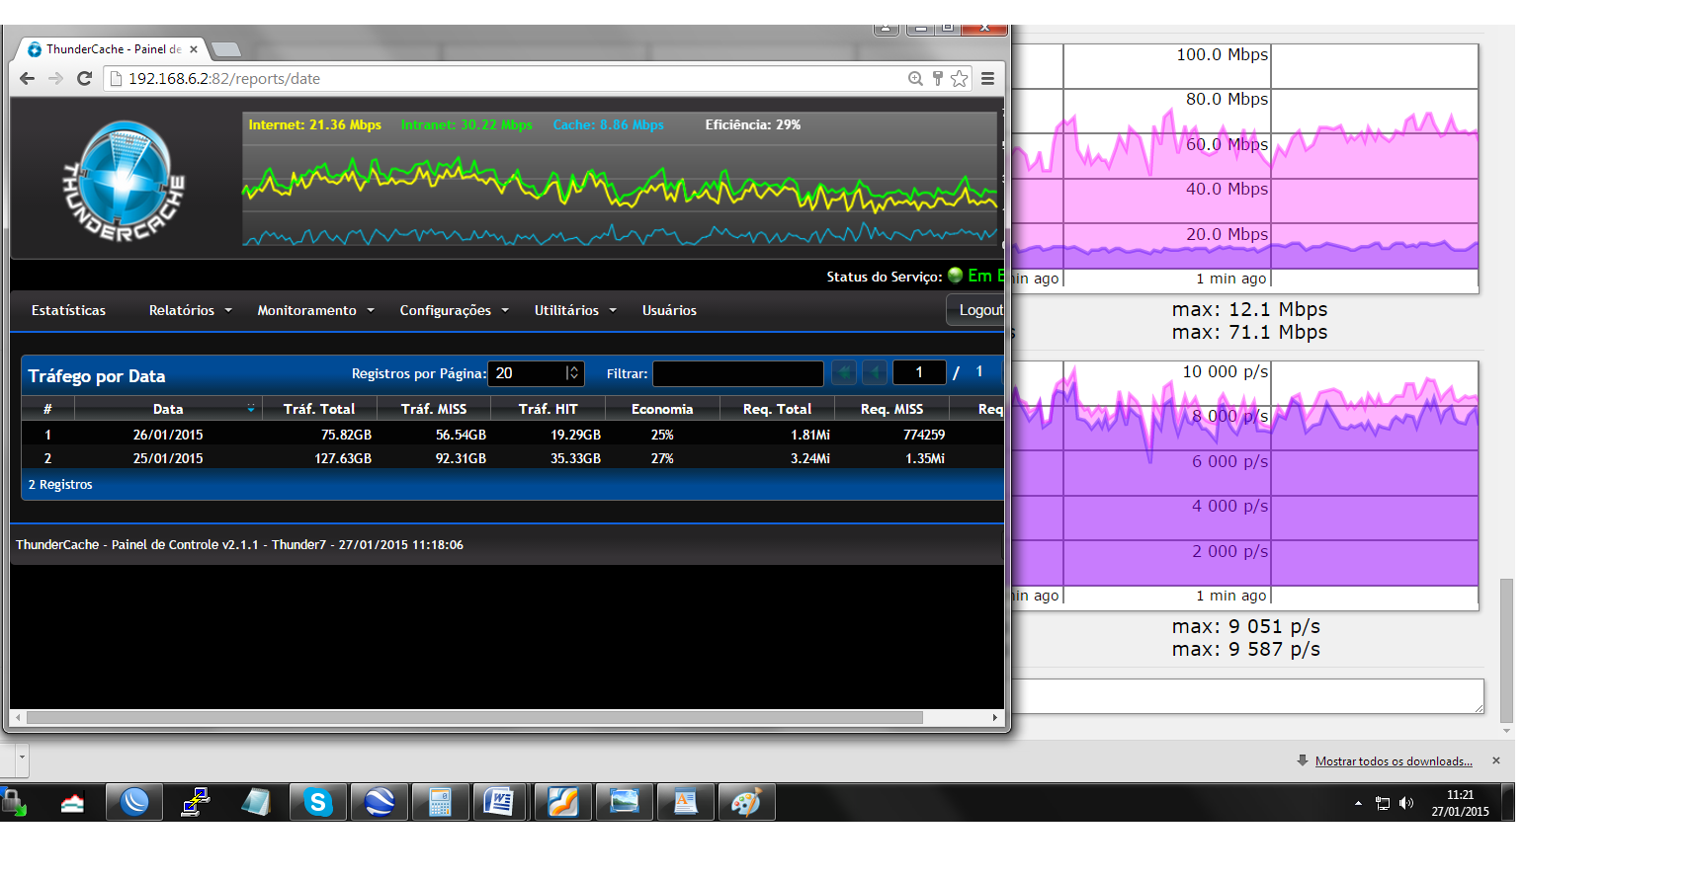The image size is (1693, 879).
Task: Open the Estatísticas menu item
Action: click(68, 310)
